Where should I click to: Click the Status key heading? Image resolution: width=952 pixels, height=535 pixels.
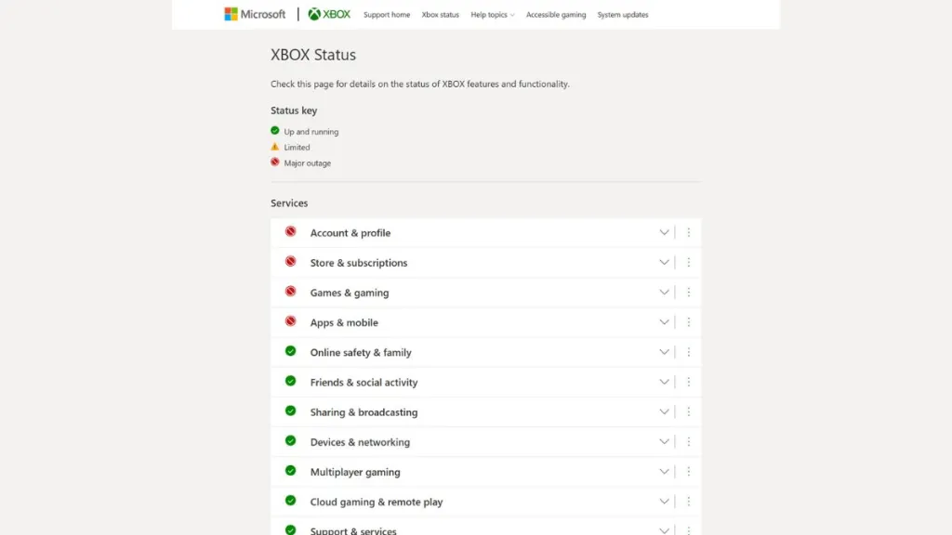click(294, 111)
